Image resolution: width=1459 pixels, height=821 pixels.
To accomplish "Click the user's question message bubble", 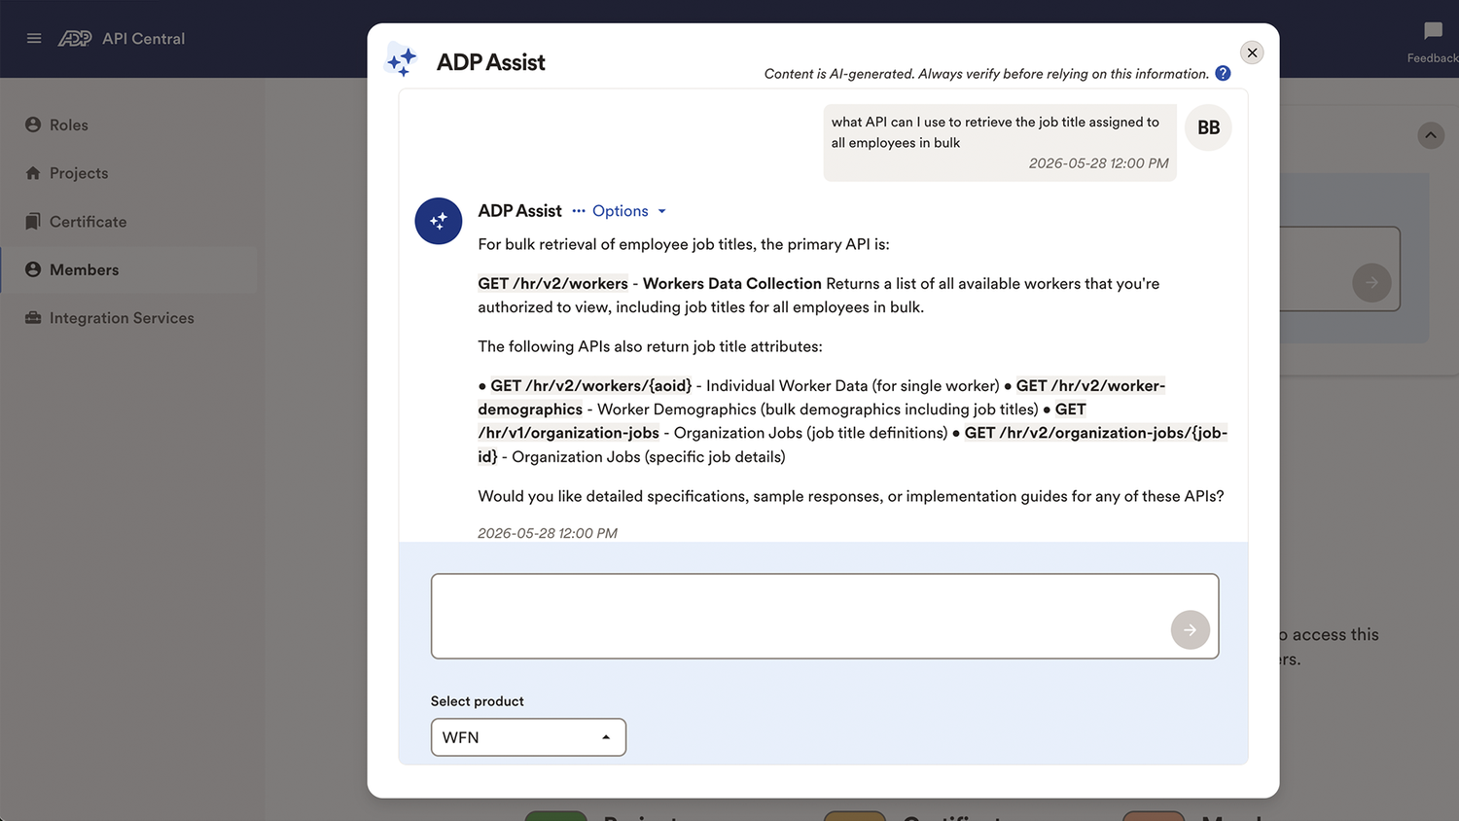I will point(1000,143).
